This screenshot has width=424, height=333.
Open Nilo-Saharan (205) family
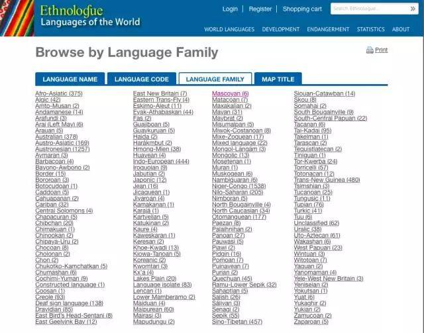238,192
